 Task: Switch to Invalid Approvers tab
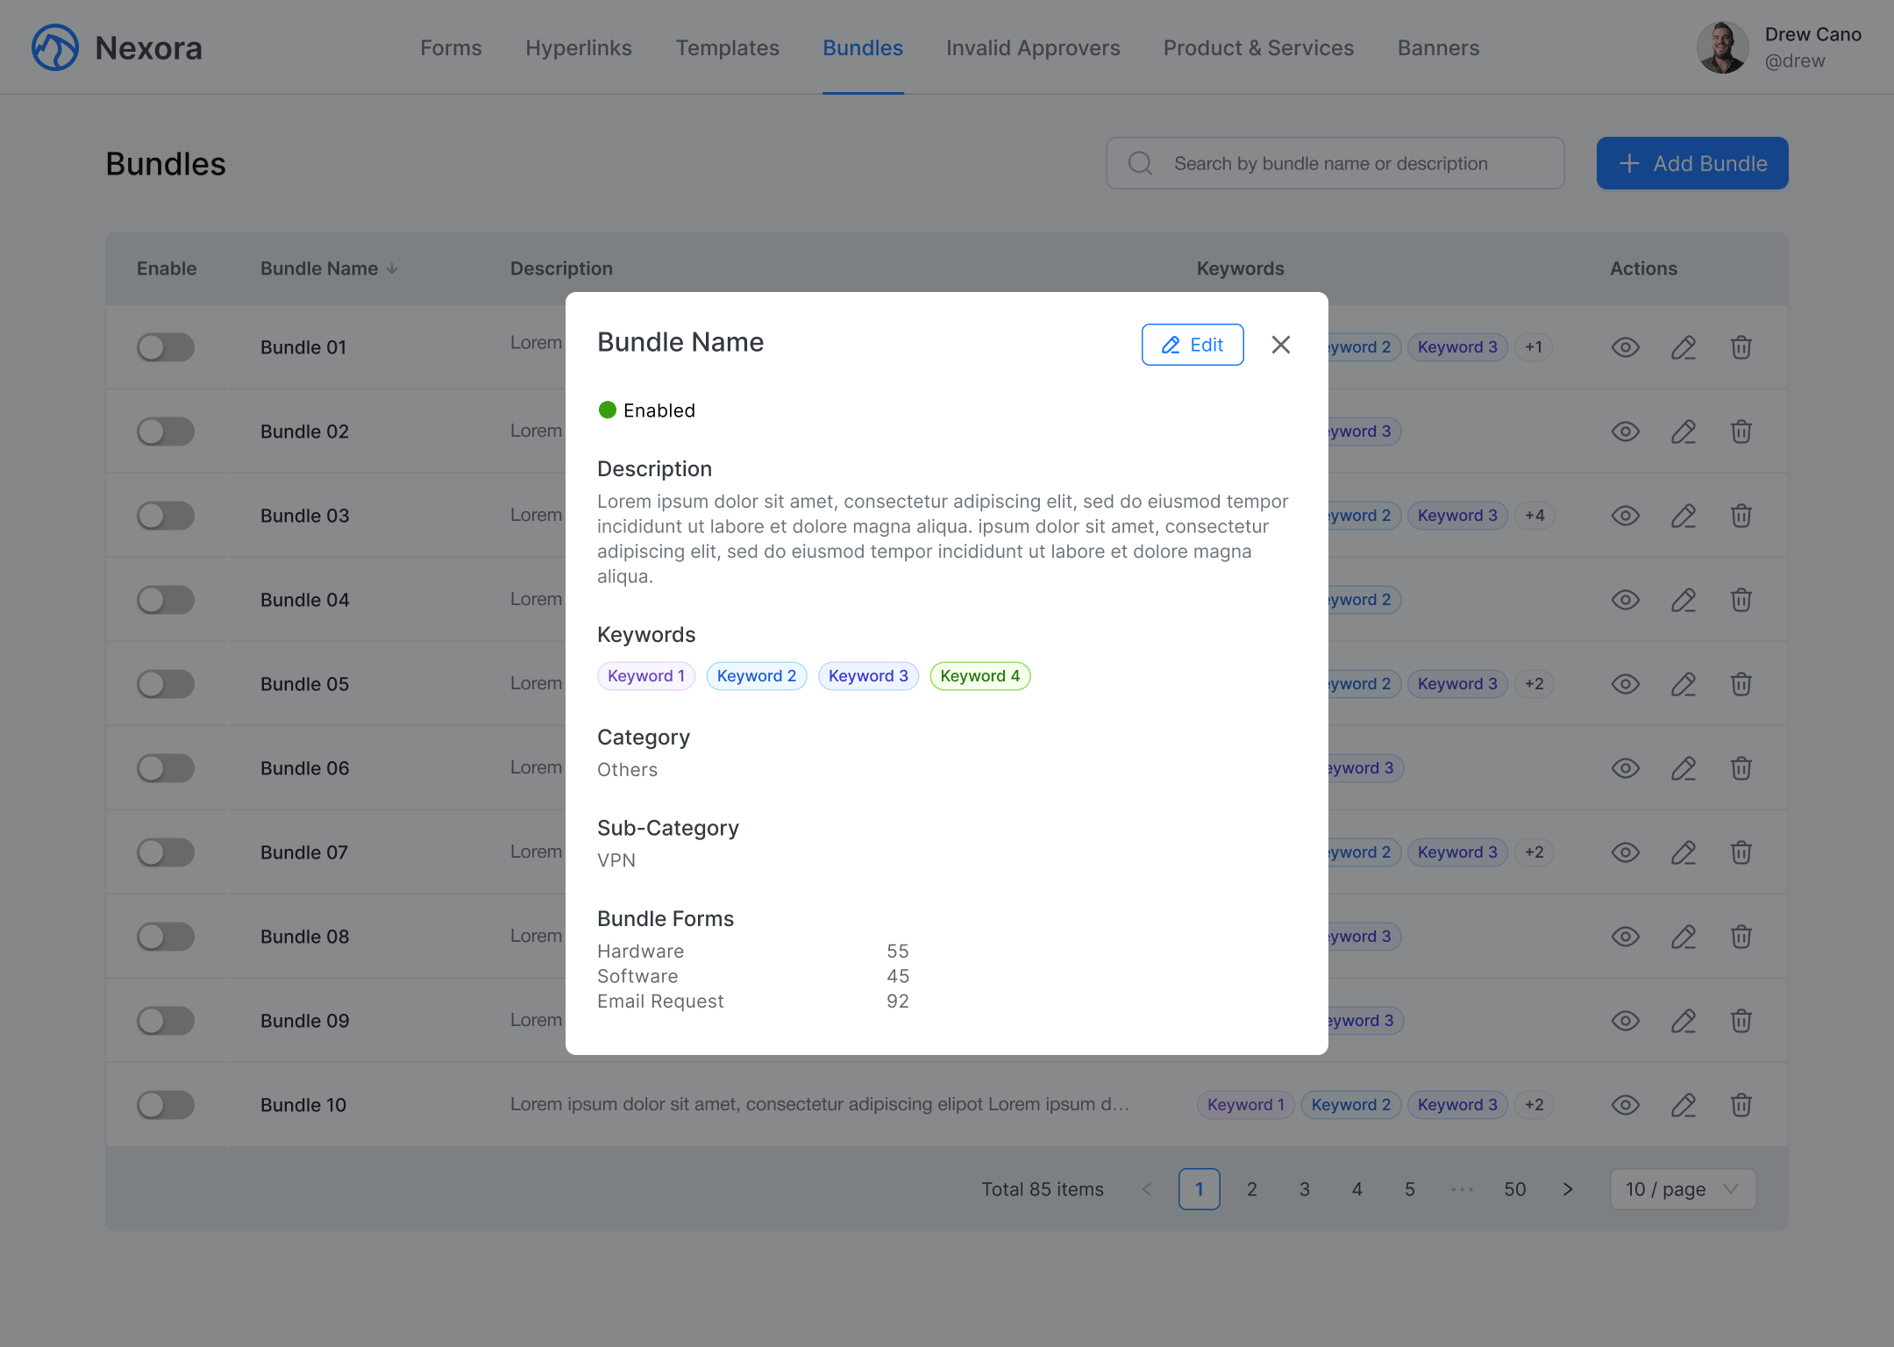[1032, 48]
